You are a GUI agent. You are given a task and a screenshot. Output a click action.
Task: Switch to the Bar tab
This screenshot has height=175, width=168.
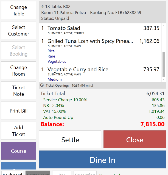[62, 173]
